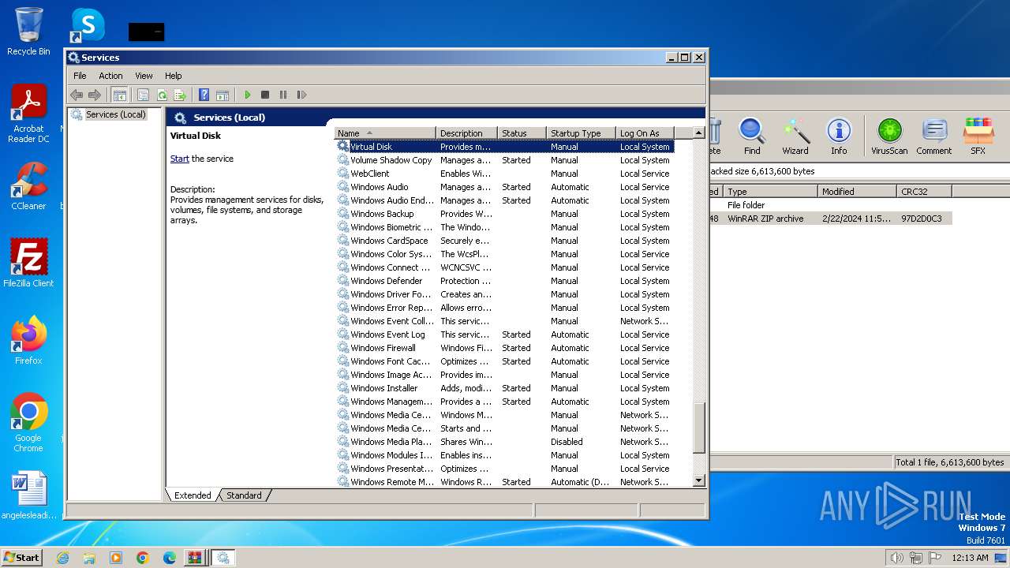
Task: Select the Windows Defender service row
Action: coord(505,281)
